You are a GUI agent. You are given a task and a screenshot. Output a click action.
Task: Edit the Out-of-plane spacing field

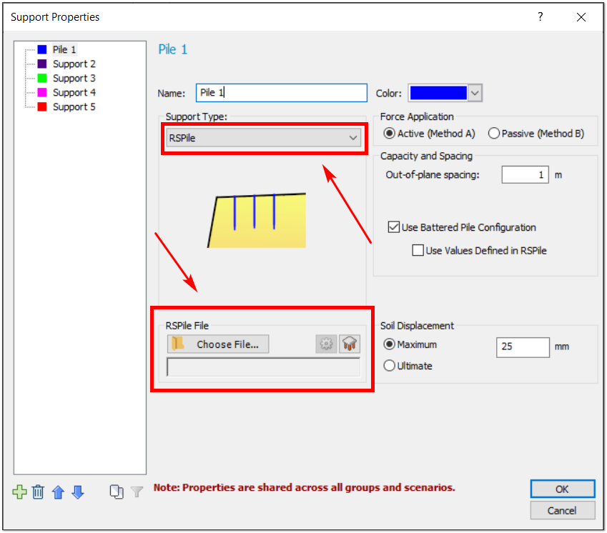pos(525,175)
